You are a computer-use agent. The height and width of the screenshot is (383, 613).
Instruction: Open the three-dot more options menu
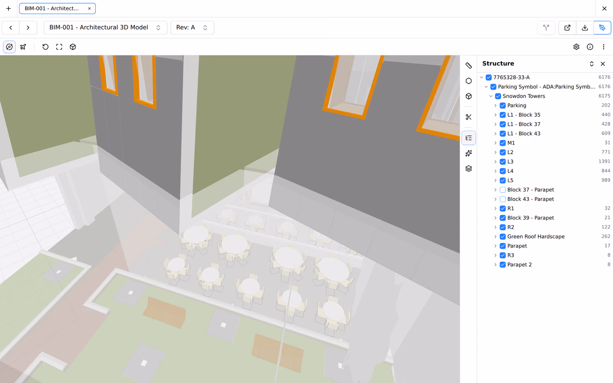click(604, 47)
